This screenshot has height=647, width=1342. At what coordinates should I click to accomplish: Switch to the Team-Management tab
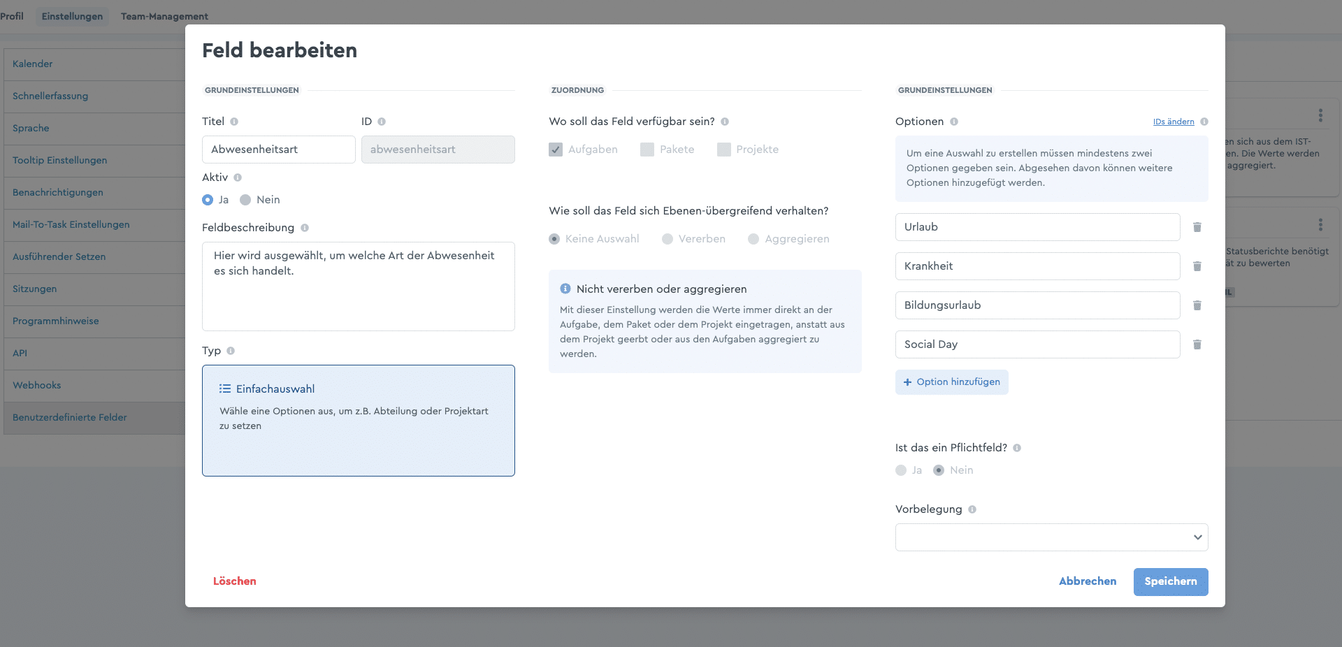point(164,16)
